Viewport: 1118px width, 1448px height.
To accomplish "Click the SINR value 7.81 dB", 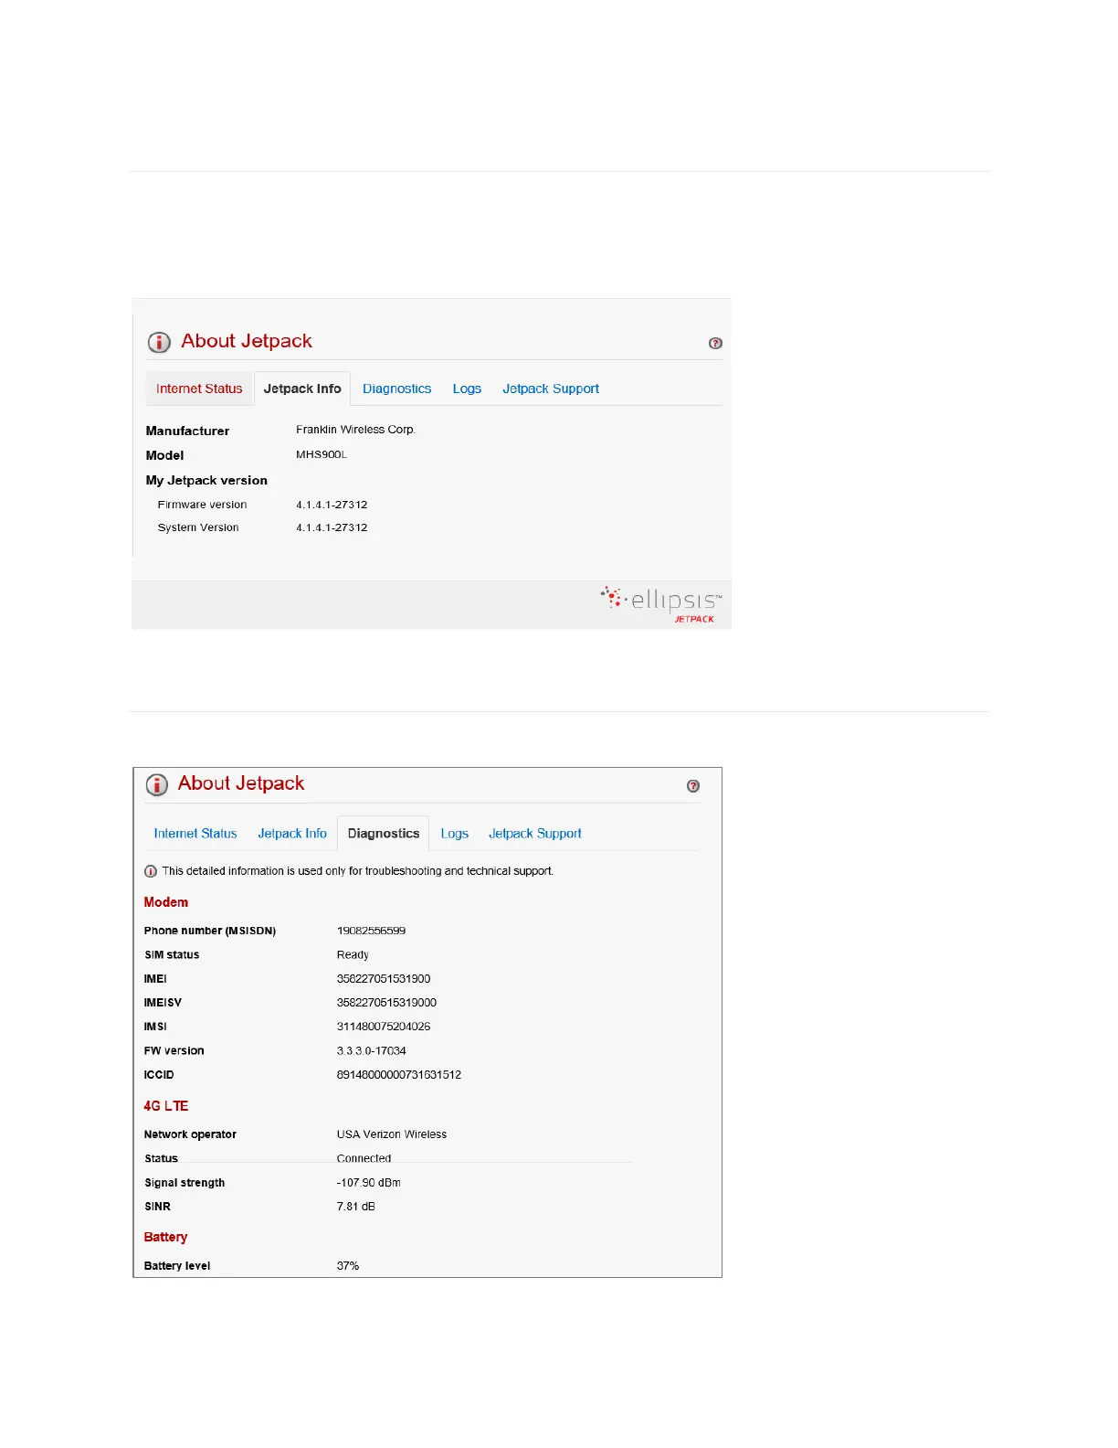I will coord(355,1207).
